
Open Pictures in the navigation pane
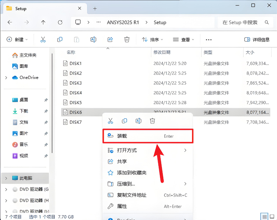(20, 133)
